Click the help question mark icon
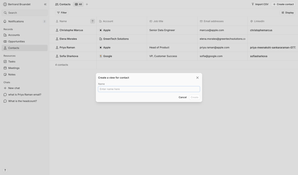Image resolution: width=298 pixels, height=175 pixels. pos(5,170)
